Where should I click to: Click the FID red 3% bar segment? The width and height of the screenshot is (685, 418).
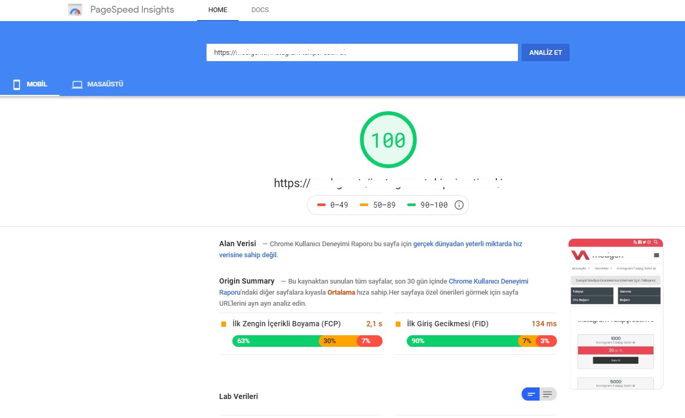coord(546,341)
